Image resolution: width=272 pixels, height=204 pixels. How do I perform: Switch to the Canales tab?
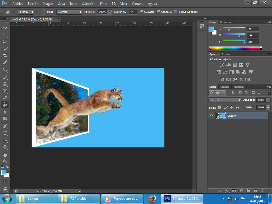tap(225, 87)
